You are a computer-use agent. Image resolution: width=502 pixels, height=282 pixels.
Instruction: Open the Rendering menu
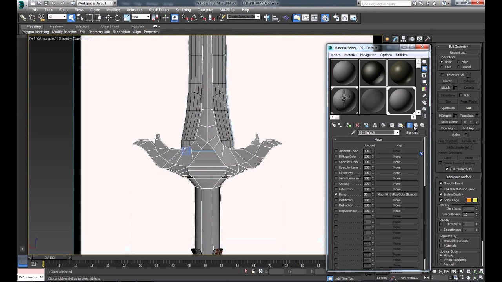183,10
